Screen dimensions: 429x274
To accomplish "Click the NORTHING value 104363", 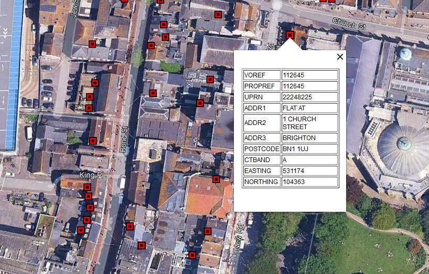I will pyautogui.click(x=309, y=182).
